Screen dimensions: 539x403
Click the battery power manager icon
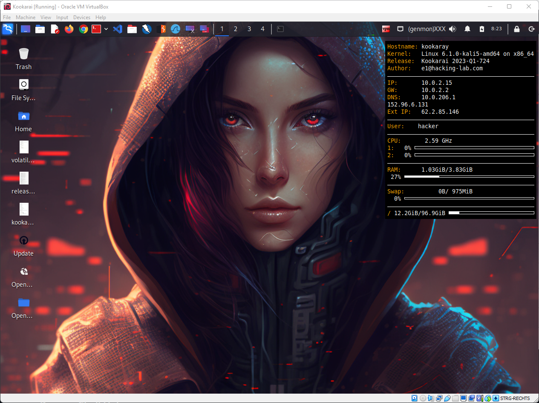click(x=482, y=29)
